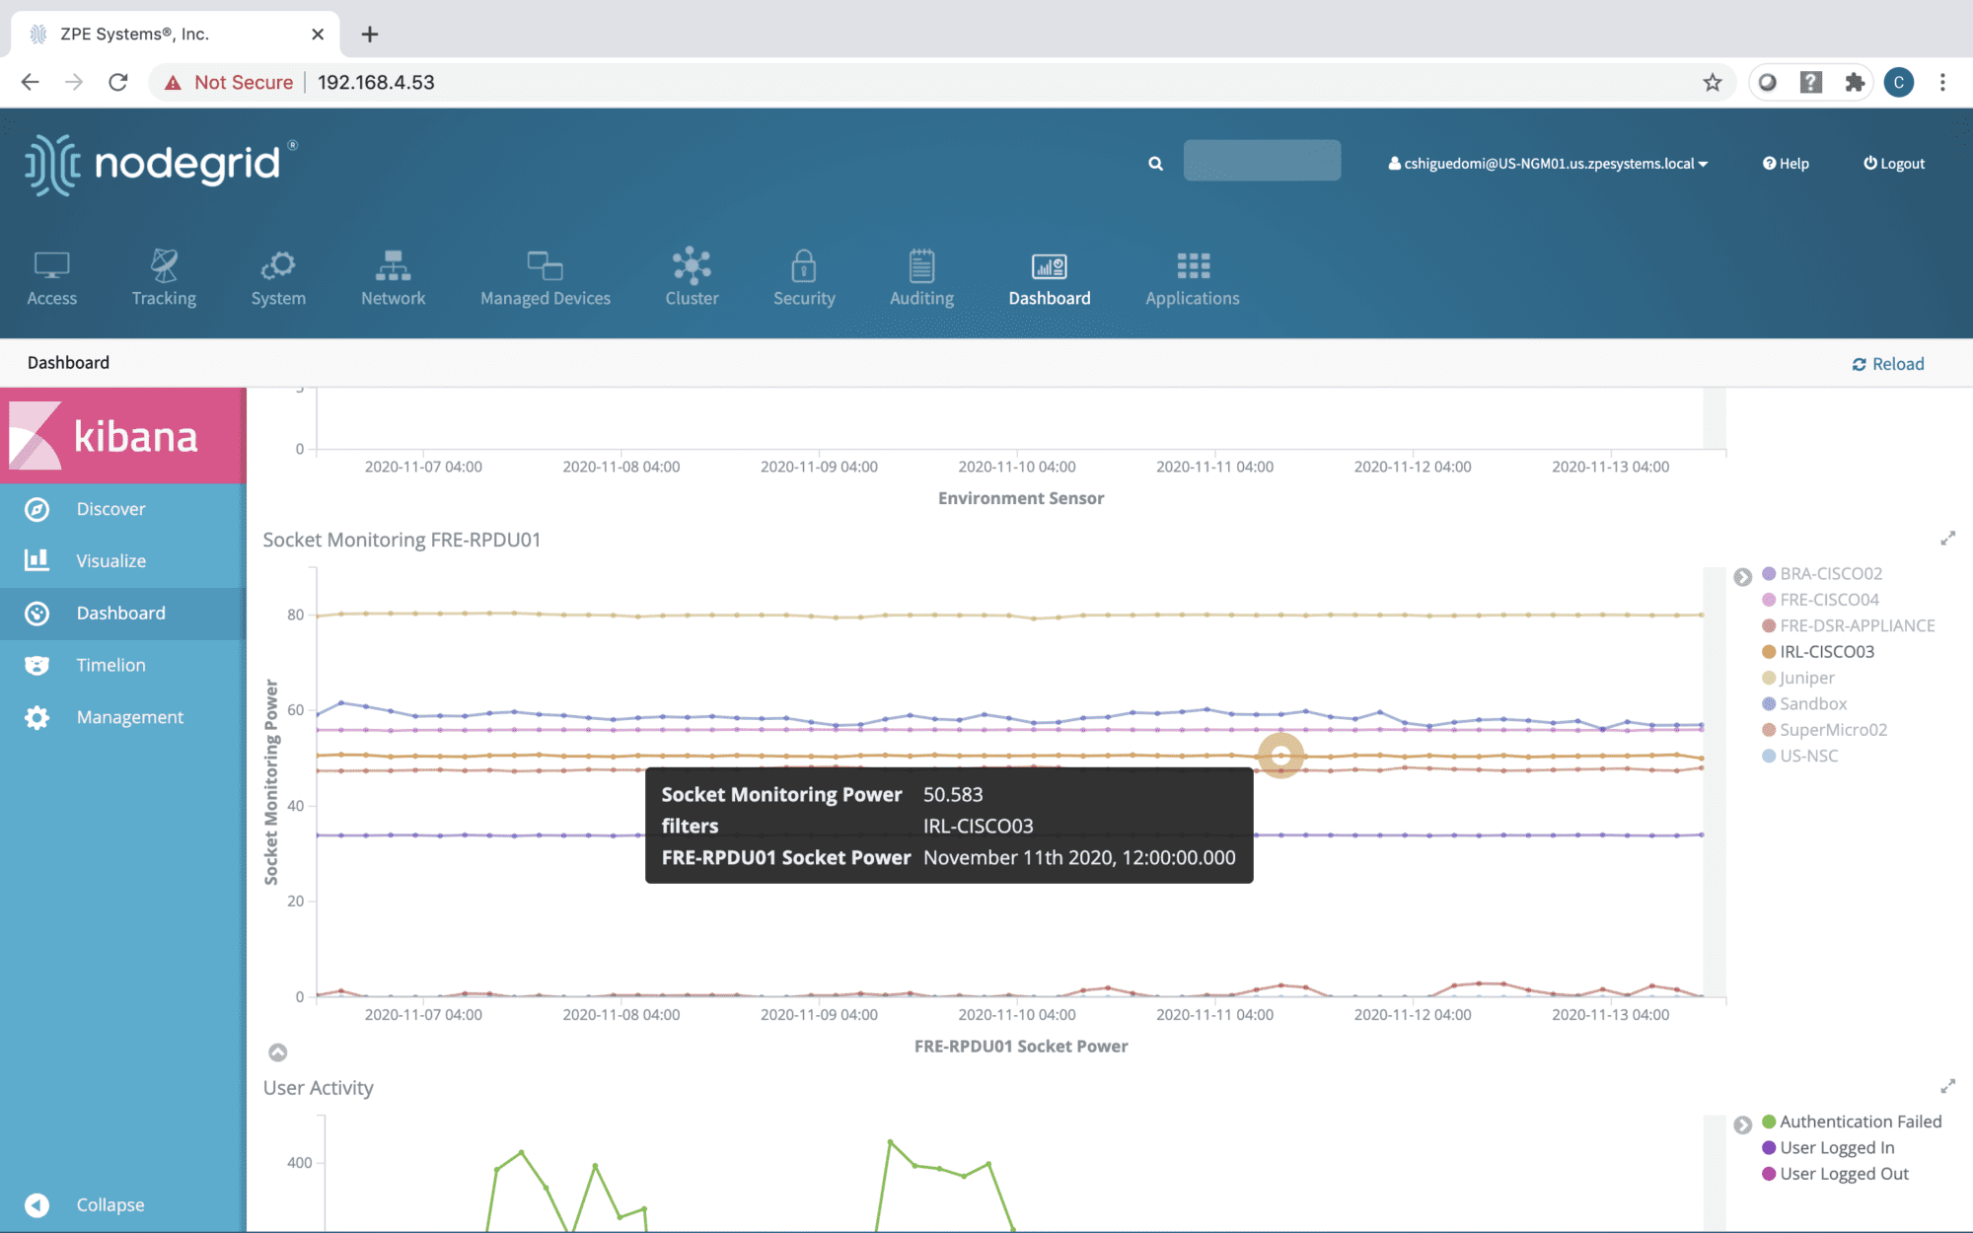This screenshot has height=1233, width=1973.
Task: Open the Security lock icon
Action: pyautogui.click(x=803, y=266)
